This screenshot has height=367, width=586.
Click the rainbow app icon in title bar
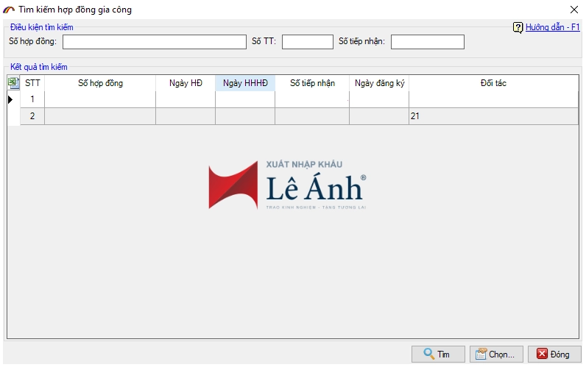tap(9, 10)
